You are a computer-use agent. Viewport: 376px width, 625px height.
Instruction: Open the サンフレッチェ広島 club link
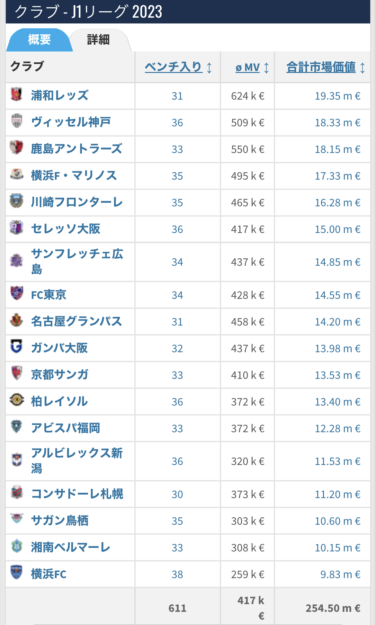77,262
